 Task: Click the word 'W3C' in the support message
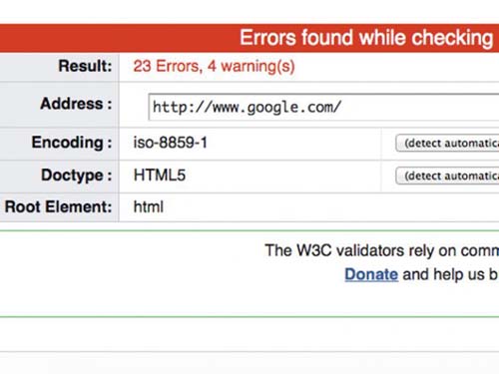point(314,250)
